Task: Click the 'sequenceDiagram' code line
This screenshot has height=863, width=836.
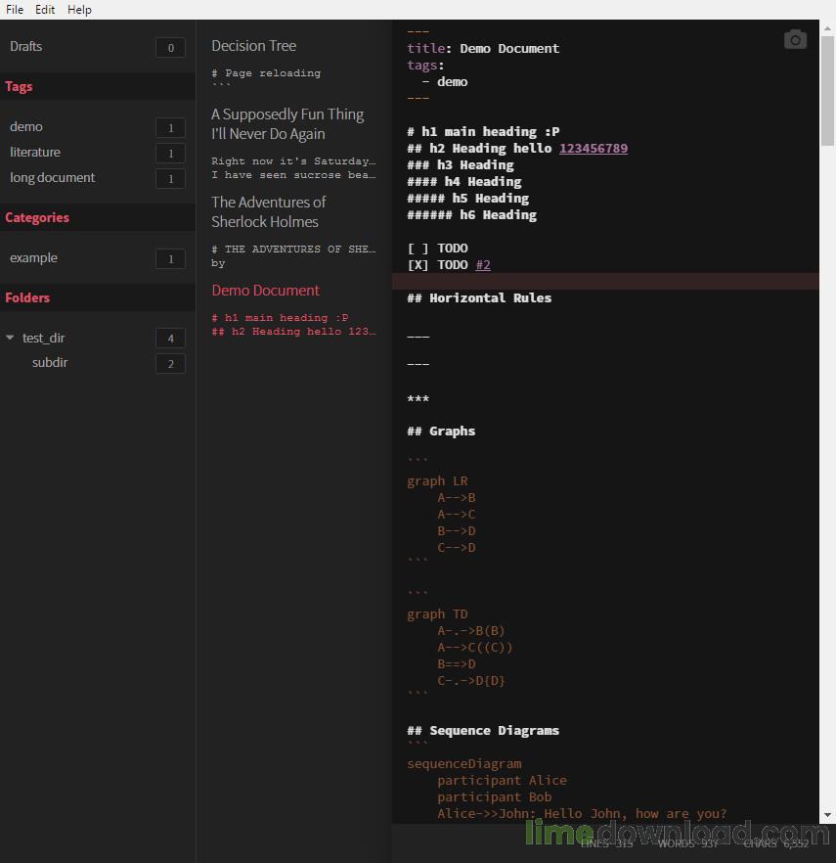Action: (464, 764)
